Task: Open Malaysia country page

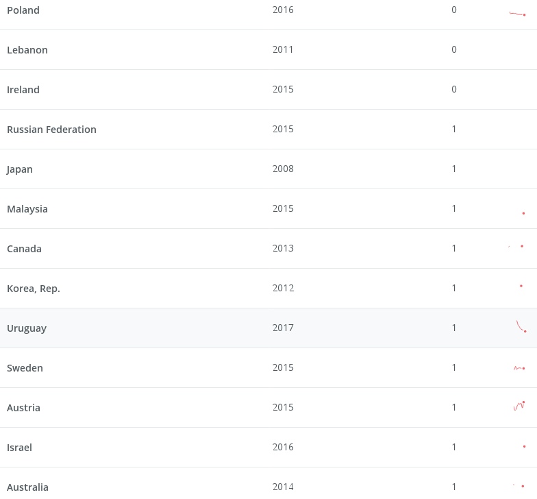Action: pos(27,209)
